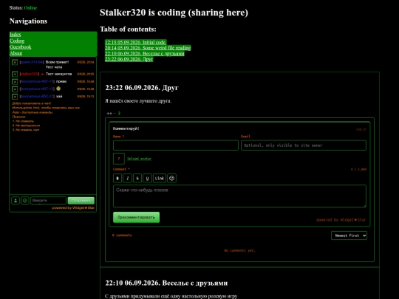Click the red admin badge after stalker320
This screenshot has height=299, width=399.
tap(43, 75)
